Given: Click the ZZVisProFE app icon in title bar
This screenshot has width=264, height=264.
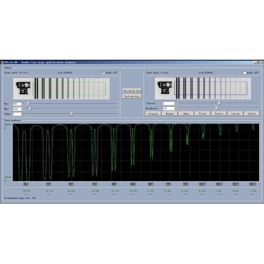Looking at the screenshot, I should (2, 62).
